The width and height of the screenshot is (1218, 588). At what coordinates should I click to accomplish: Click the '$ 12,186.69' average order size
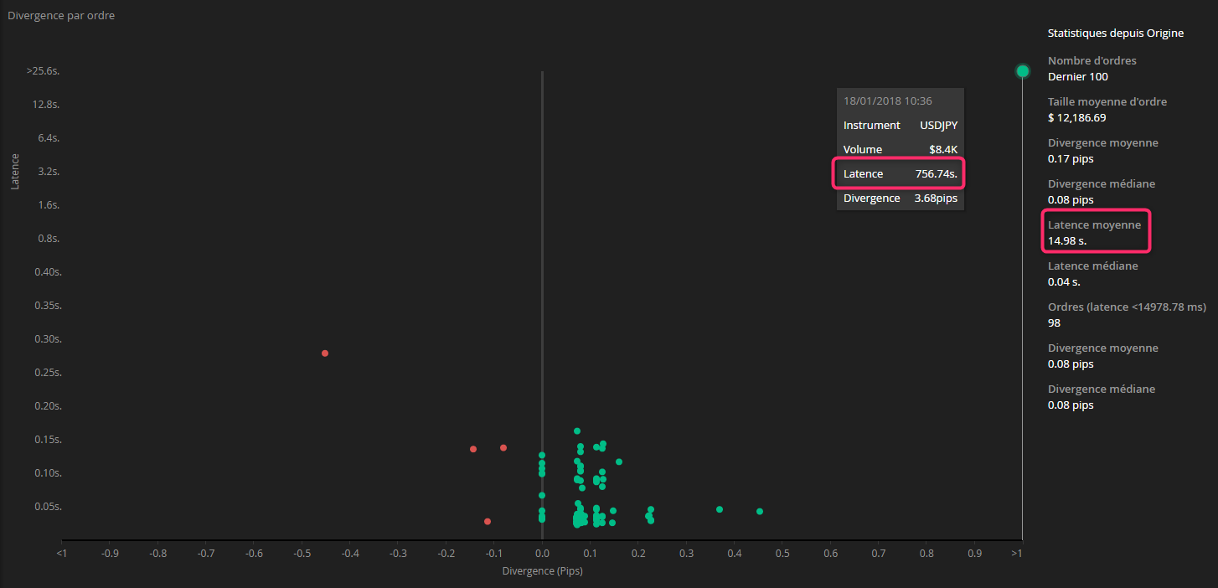pyautogui.click(x=1077, y=118)
